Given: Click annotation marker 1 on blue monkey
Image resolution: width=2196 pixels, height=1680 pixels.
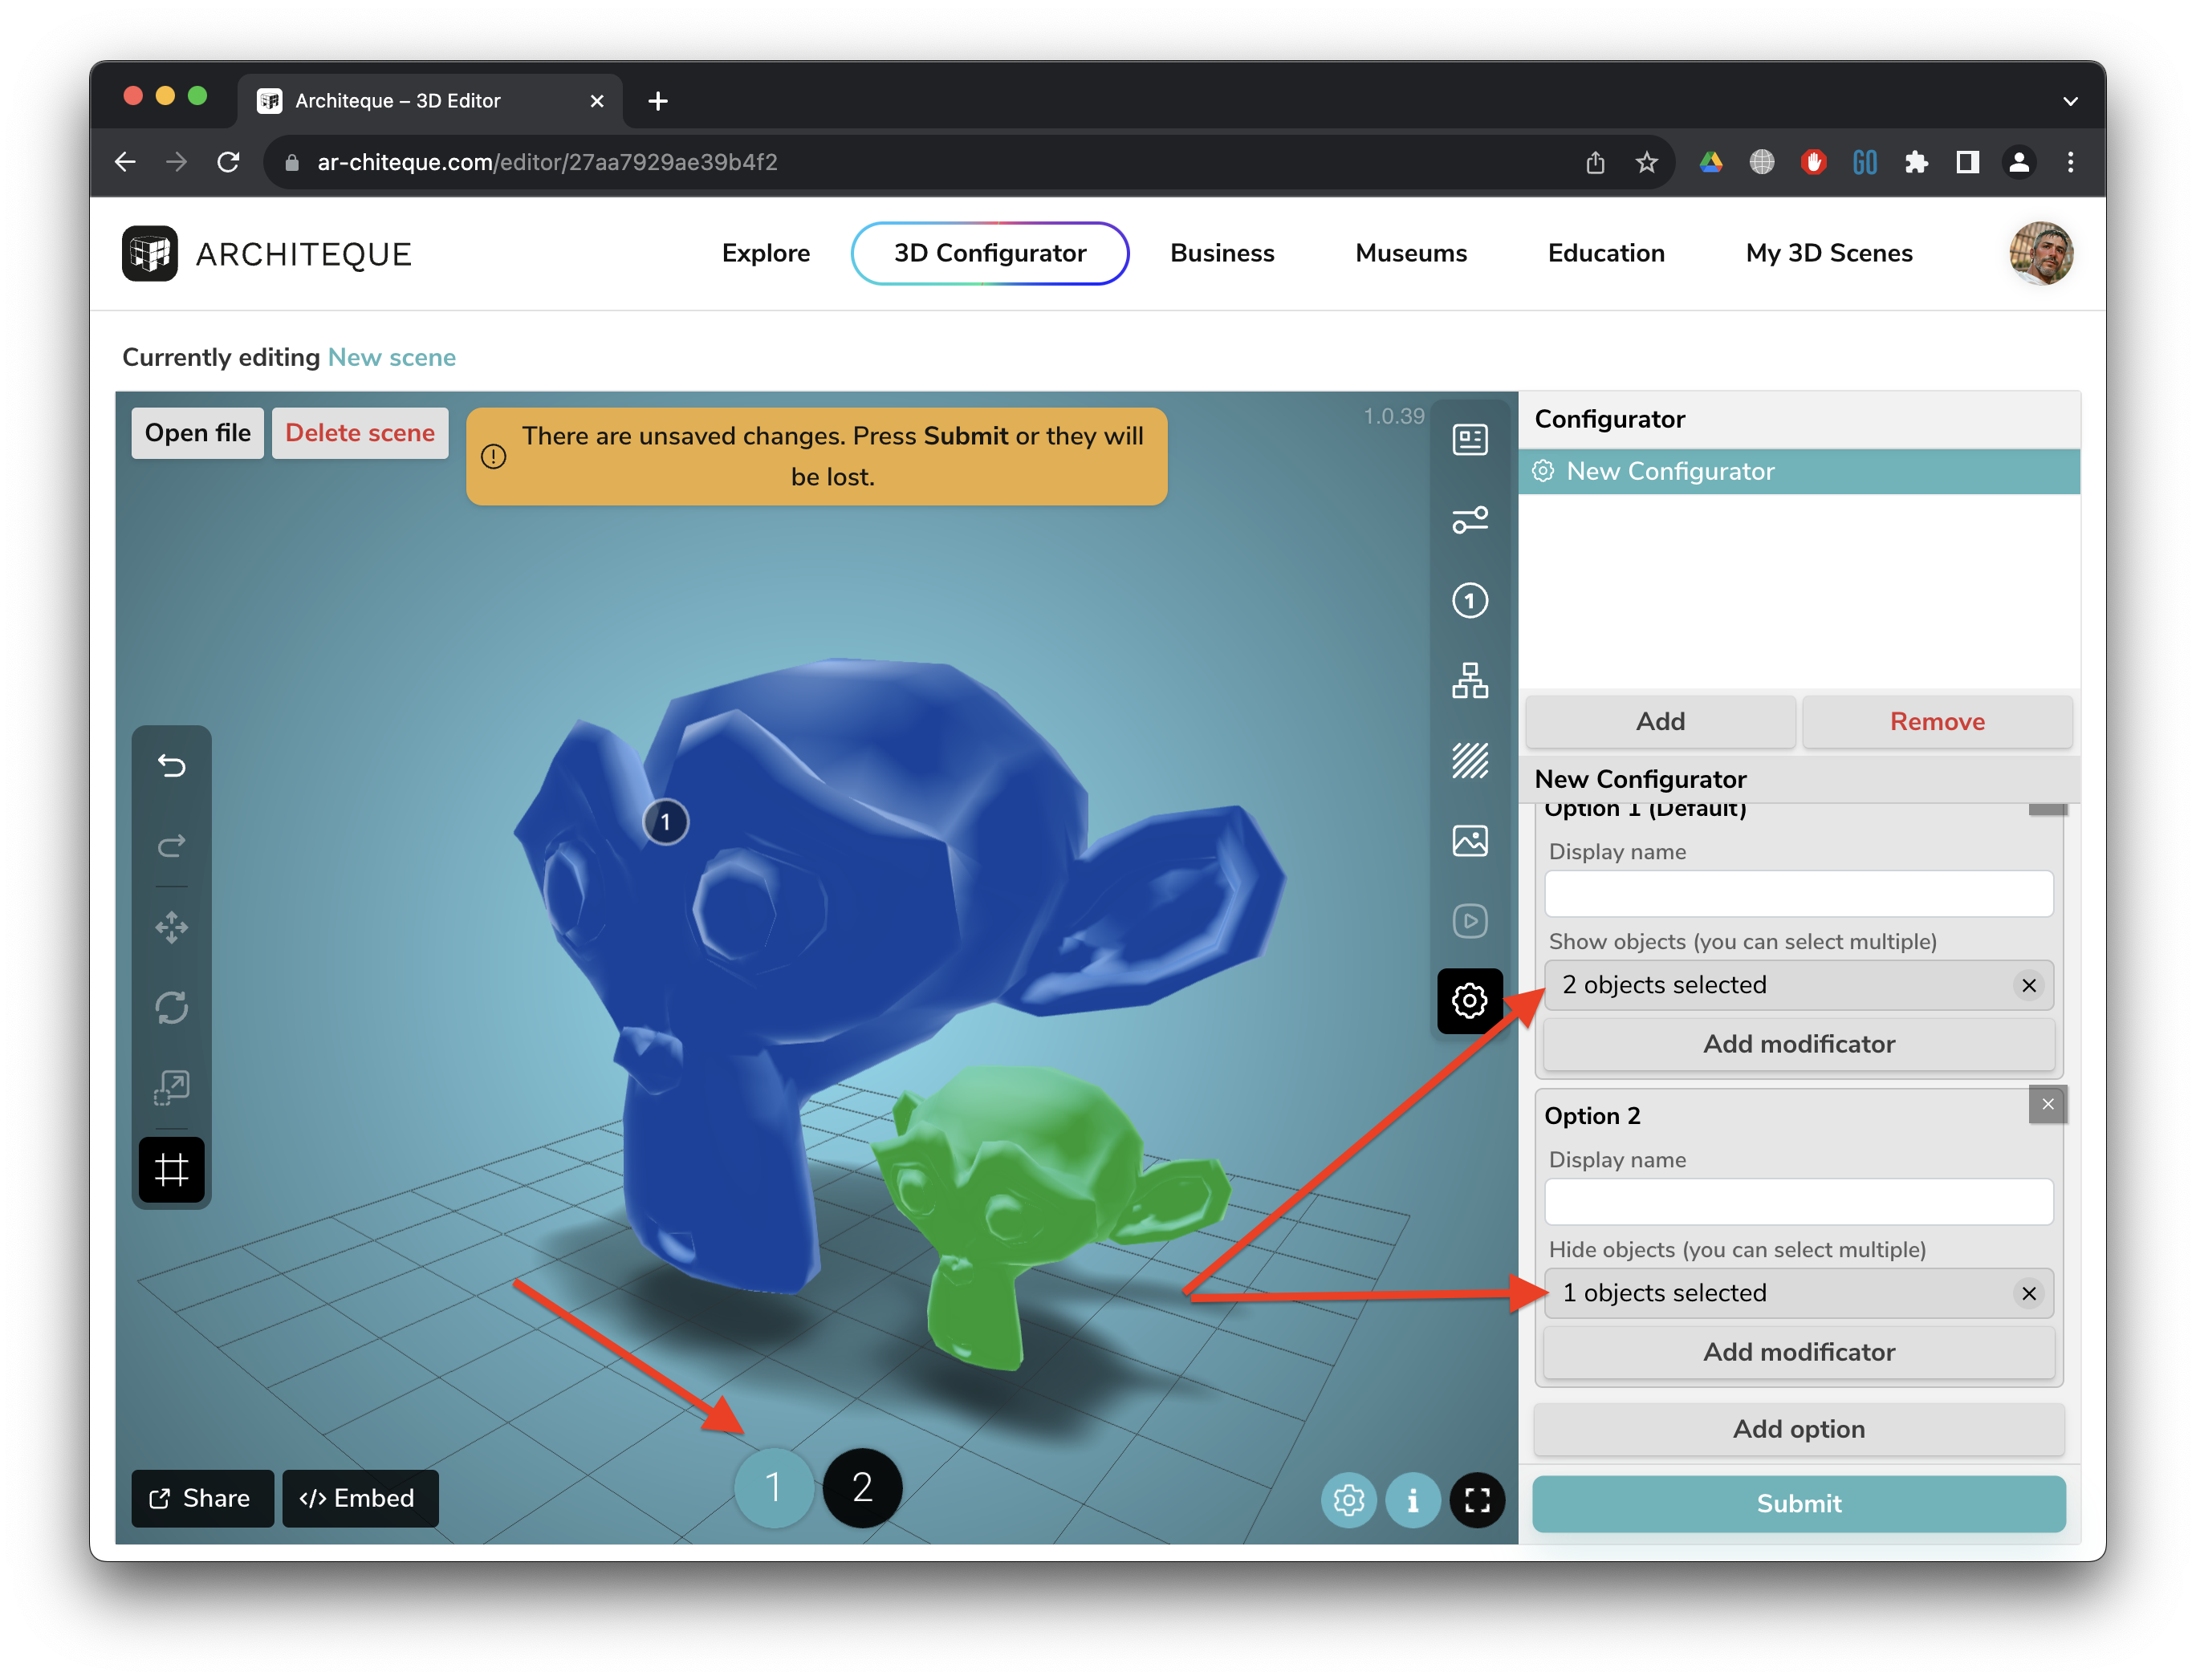Looking at the screenshot, I should tap(665, 822).
